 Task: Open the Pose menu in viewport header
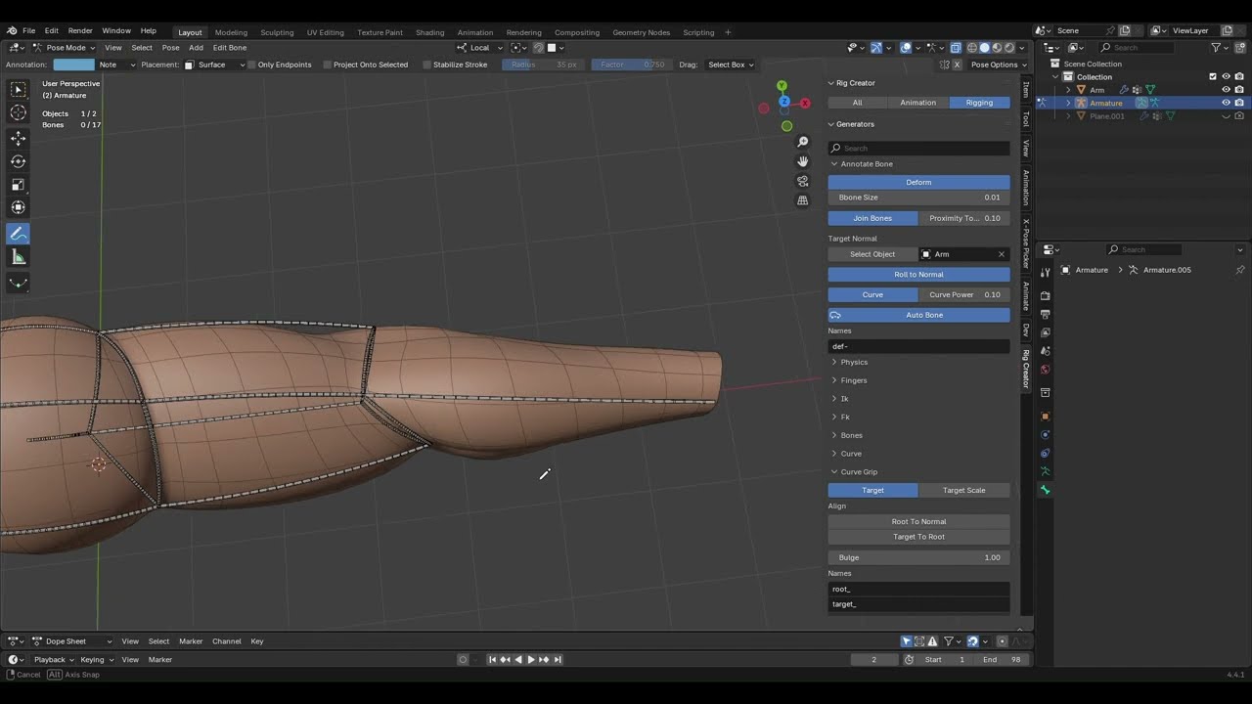[170, 47]
